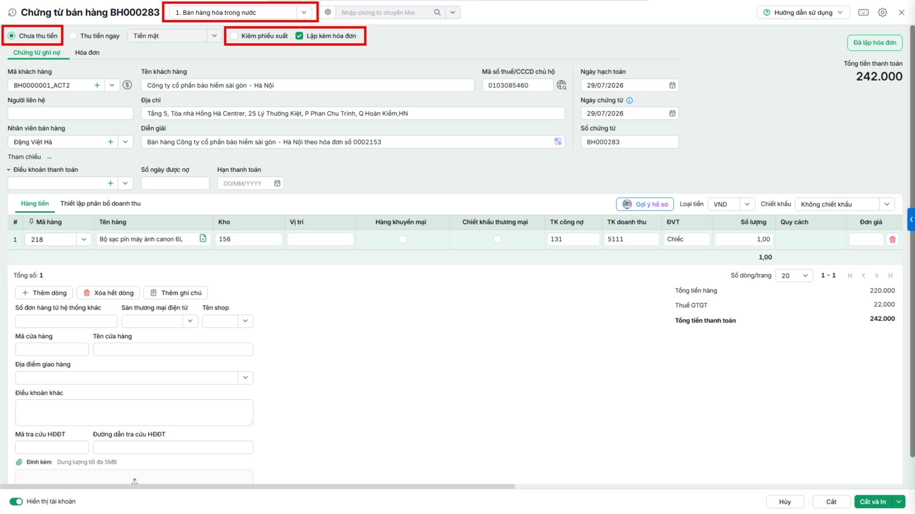915x514 pixels.
Task: Switch to Chứng từ ghi nợ tab
Action: (x=37, y=53)
